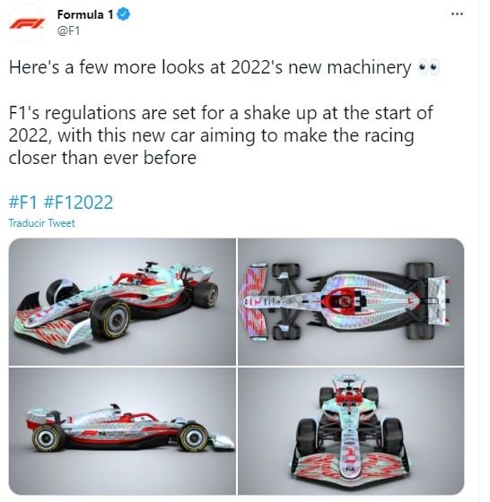Open the angled front-view car photo
This screenshot has width=490, height=502.
click(122, 301)
